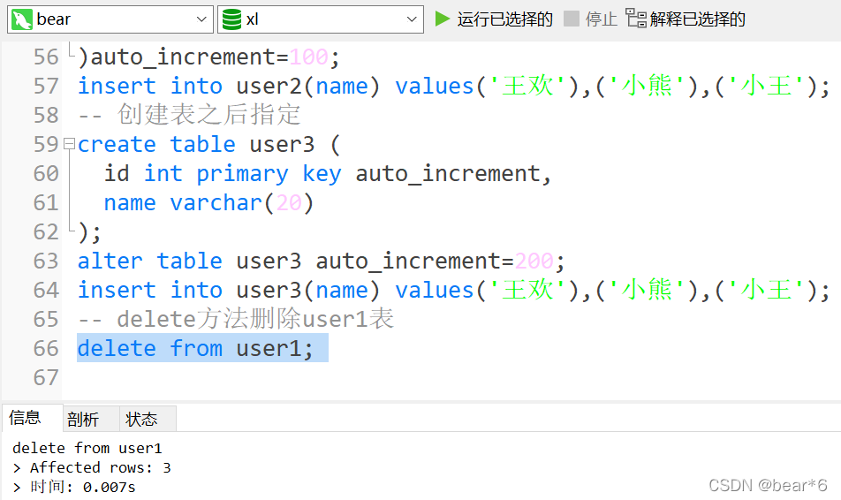
Task: Click the comment delete方法删除user1表
Action: point(236,319)
